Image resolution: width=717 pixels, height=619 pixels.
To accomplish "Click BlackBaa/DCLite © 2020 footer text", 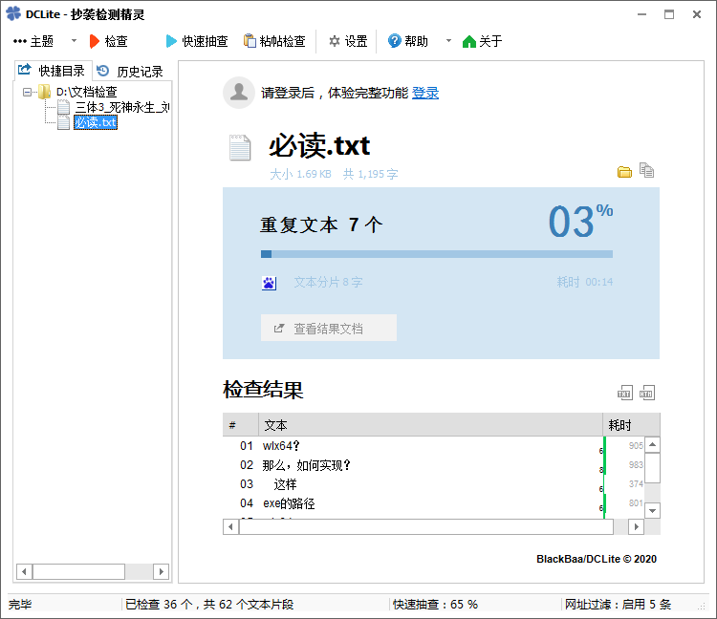I will 597,559.
